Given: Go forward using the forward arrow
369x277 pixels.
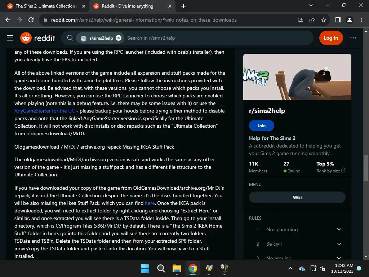Looking at the screenshot, I should tap(19, 20).
